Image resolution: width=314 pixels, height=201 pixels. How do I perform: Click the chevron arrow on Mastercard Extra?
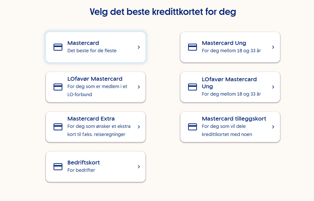pos(139,127)
